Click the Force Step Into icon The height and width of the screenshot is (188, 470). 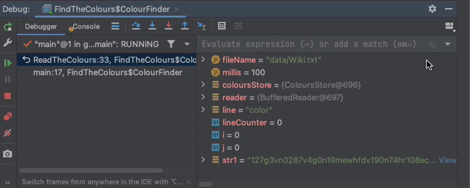click(169, 26)
